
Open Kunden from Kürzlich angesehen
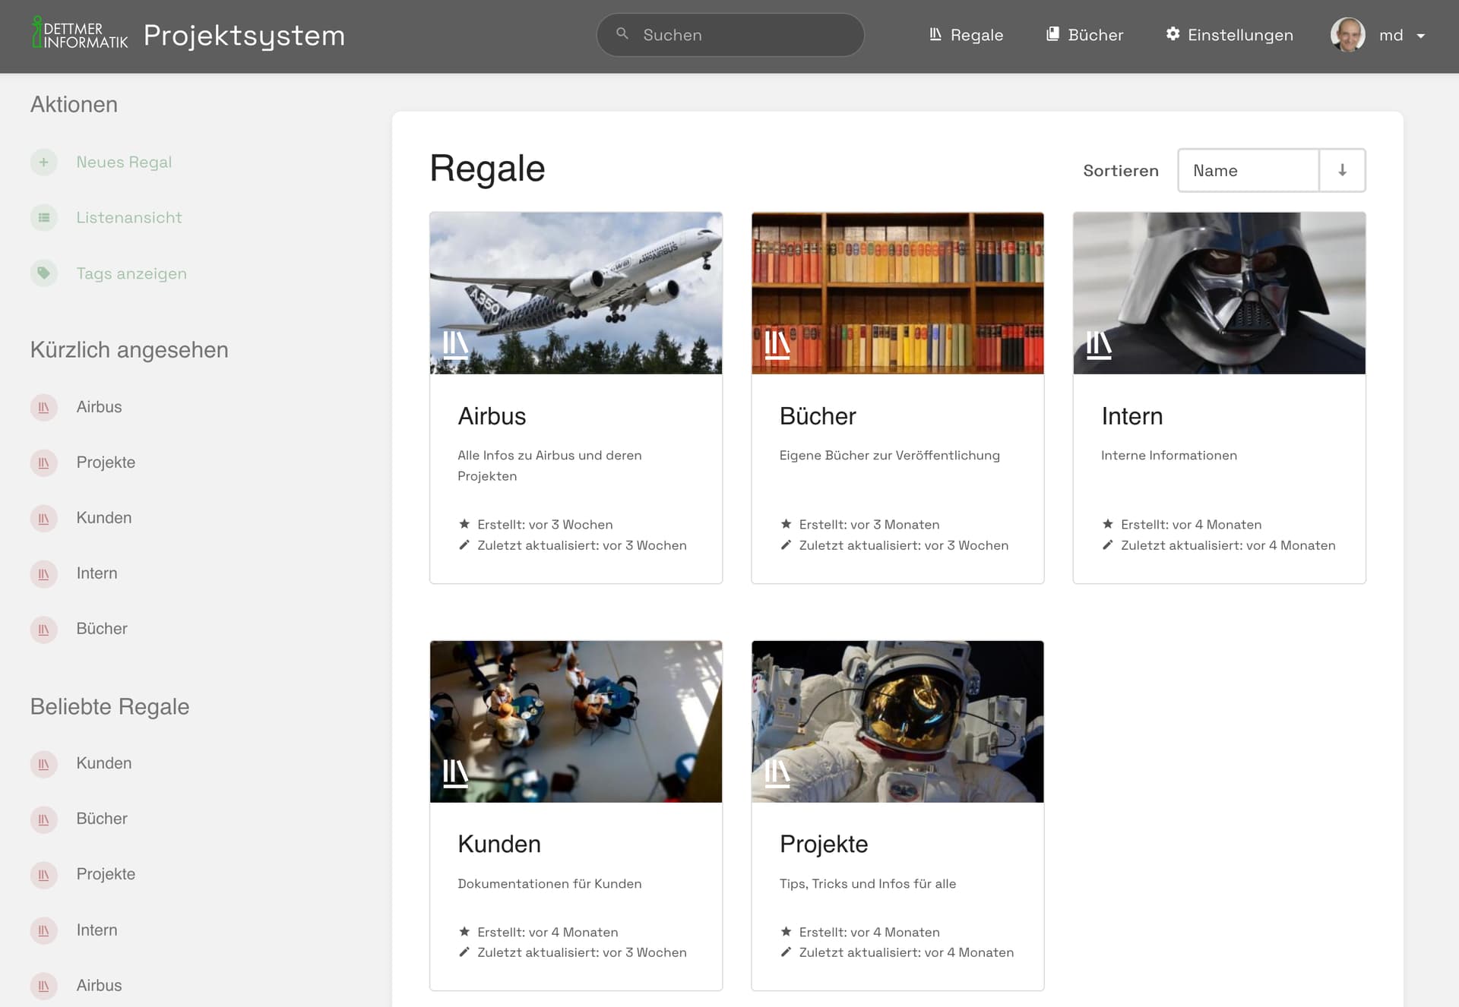click(x=104, y=518)
